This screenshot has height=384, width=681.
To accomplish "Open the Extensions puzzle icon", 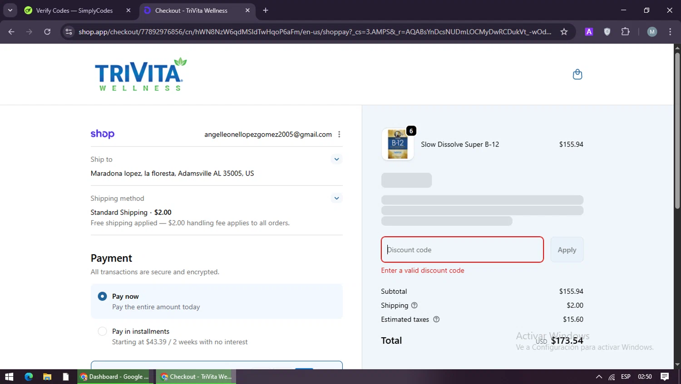I will [x=625, y=32].
